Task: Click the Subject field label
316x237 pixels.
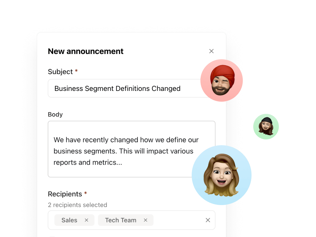Action: [60, 72]
